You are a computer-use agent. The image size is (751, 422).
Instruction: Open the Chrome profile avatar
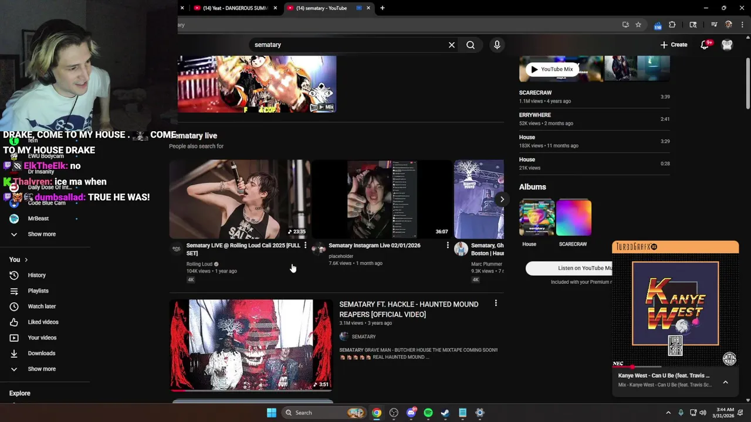tap(728, 25)
